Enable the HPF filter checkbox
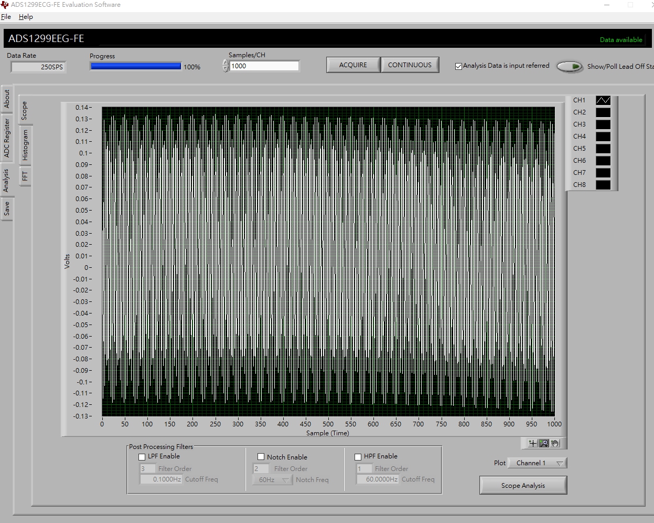 click(x=358, y=457)
